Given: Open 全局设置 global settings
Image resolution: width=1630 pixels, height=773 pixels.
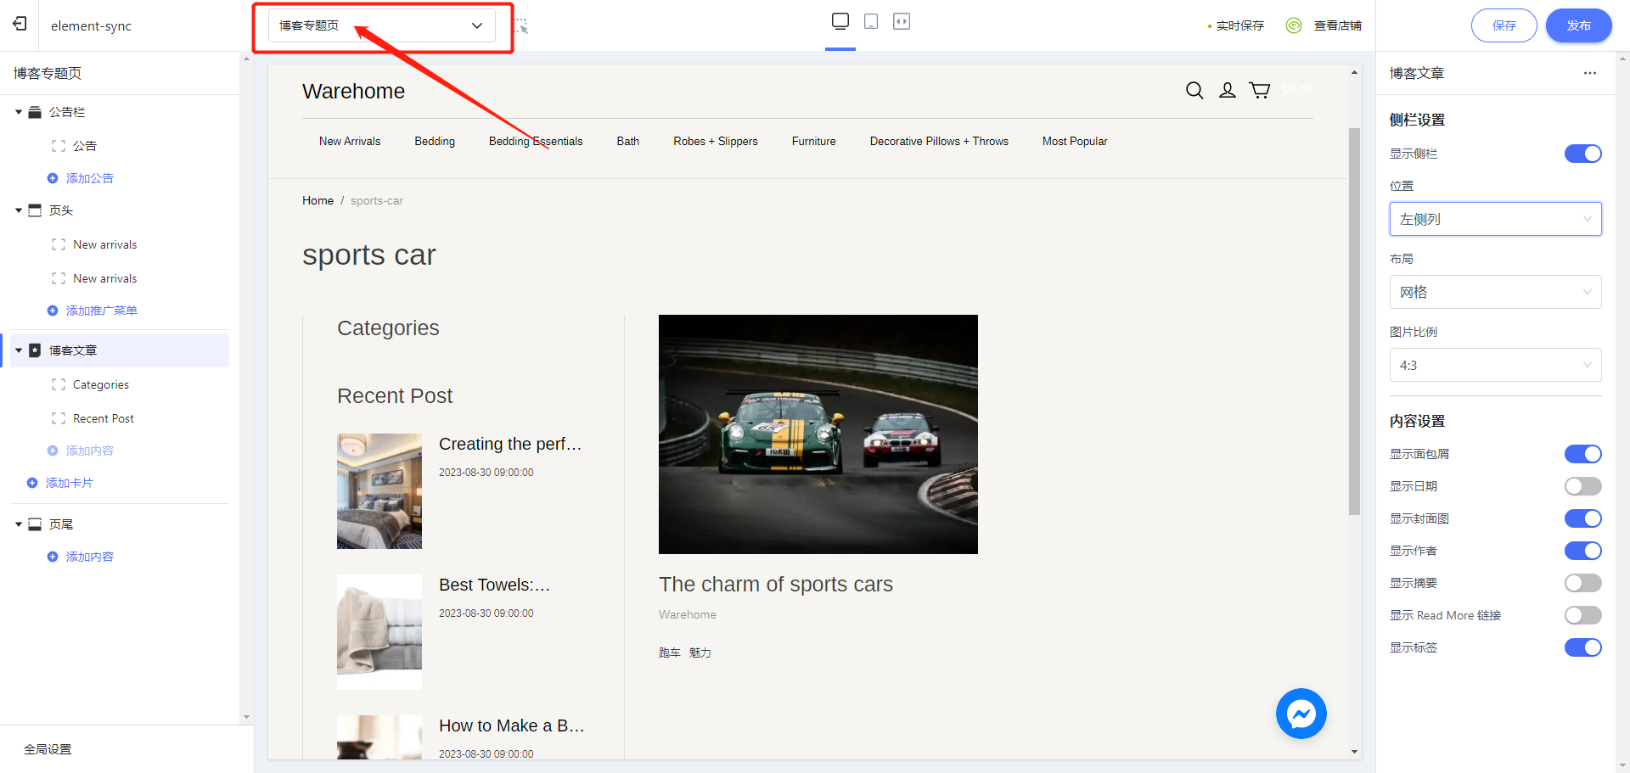Looking at the screenshot, I should pyautogui.click(x=48, y=749).
